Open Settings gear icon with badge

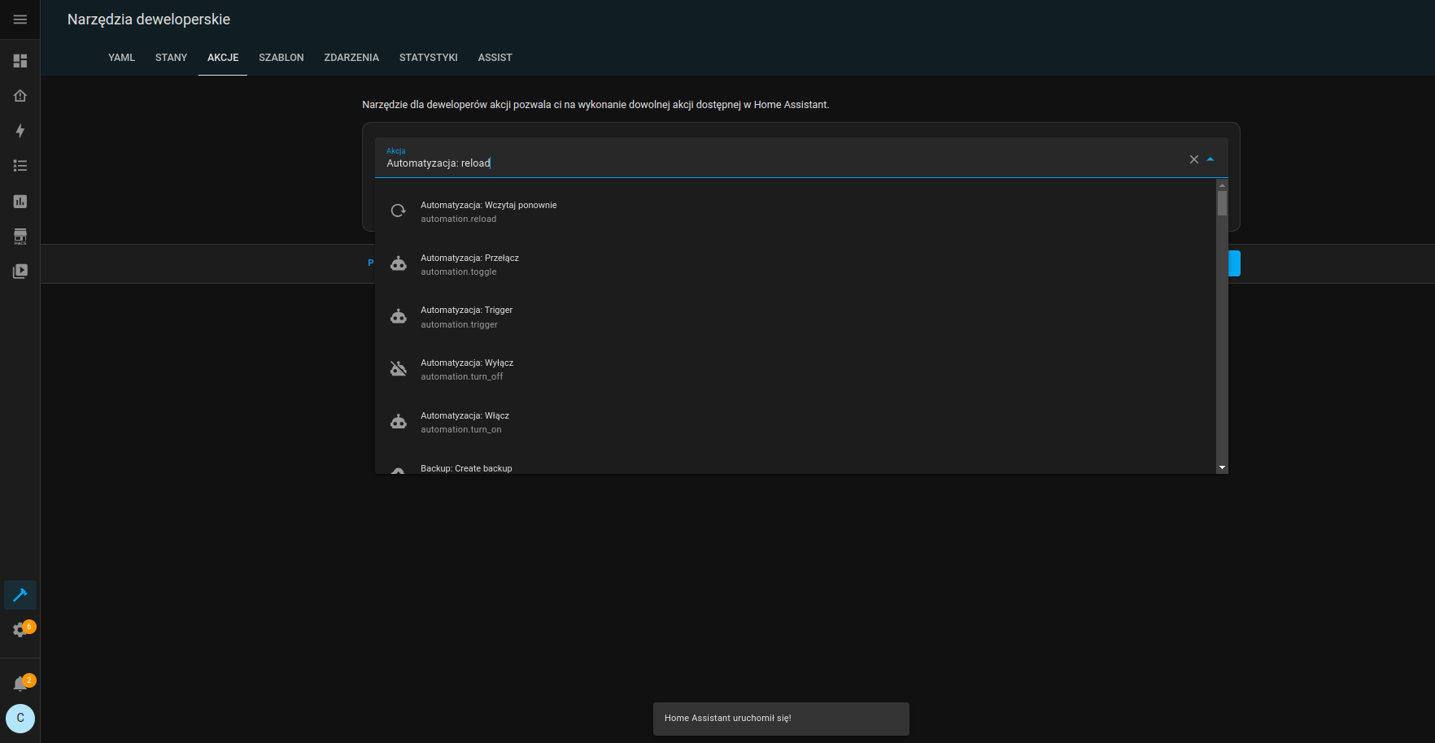[20, 630]
